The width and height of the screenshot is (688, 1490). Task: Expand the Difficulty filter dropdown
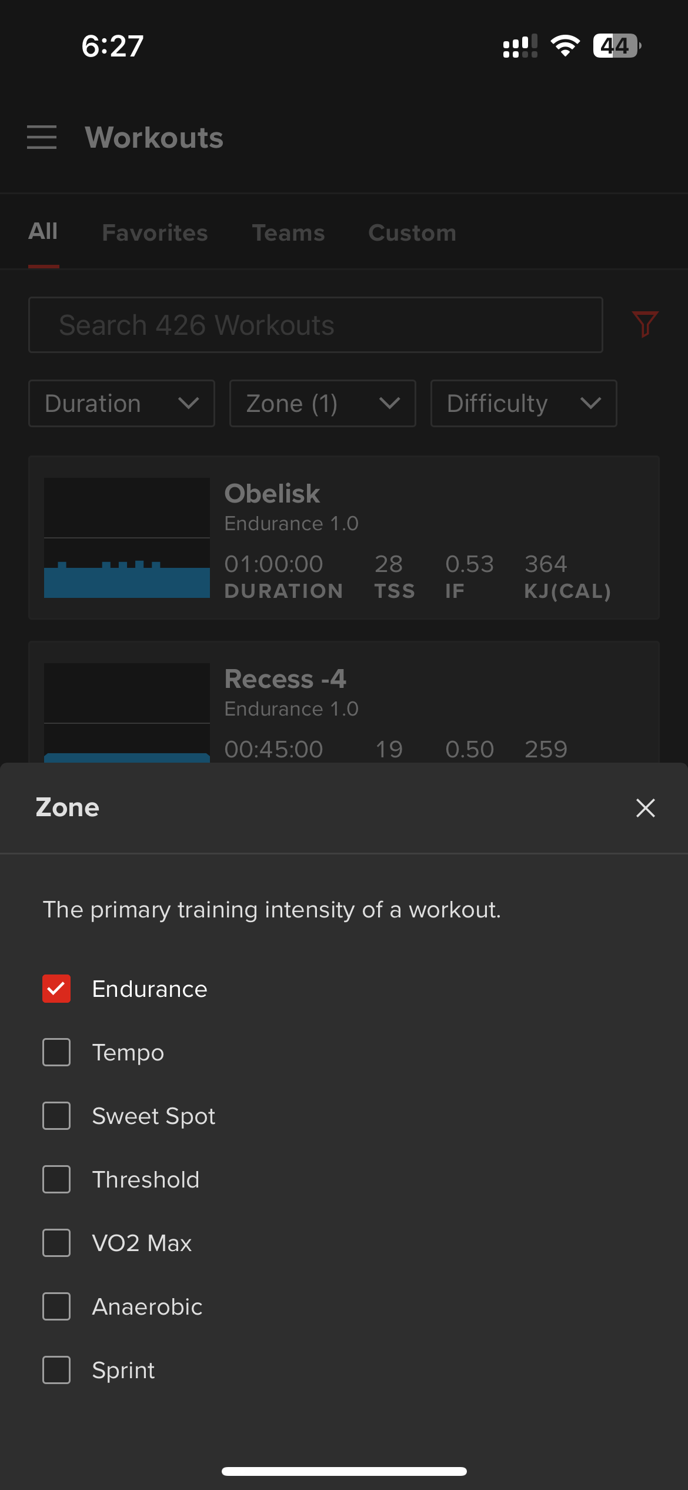(x=523, y=403)
